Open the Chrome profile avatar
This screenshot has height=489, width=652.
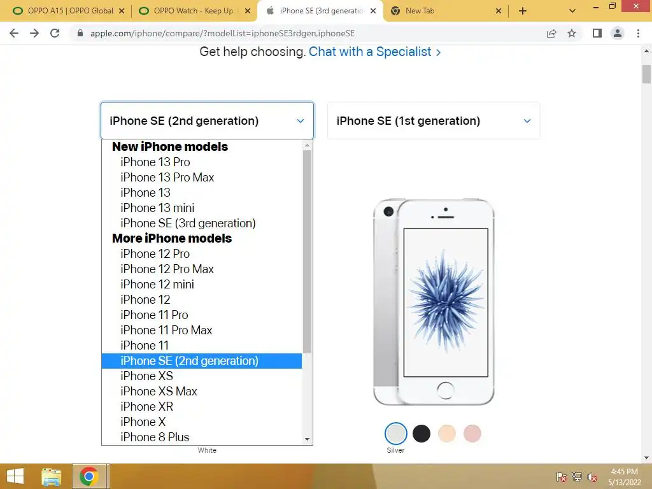coord(618,33)
